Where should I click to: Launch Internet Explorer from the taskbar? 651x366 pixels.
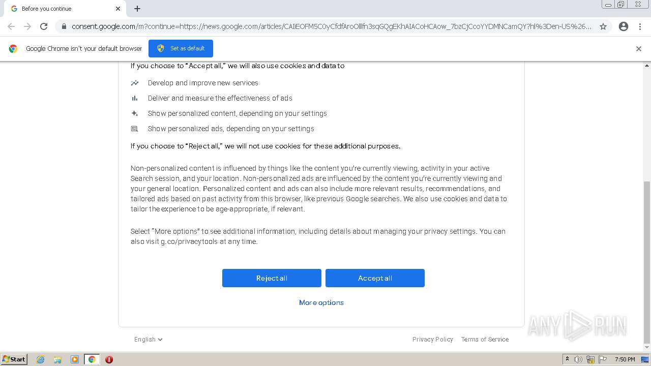[x=41, y=359]
